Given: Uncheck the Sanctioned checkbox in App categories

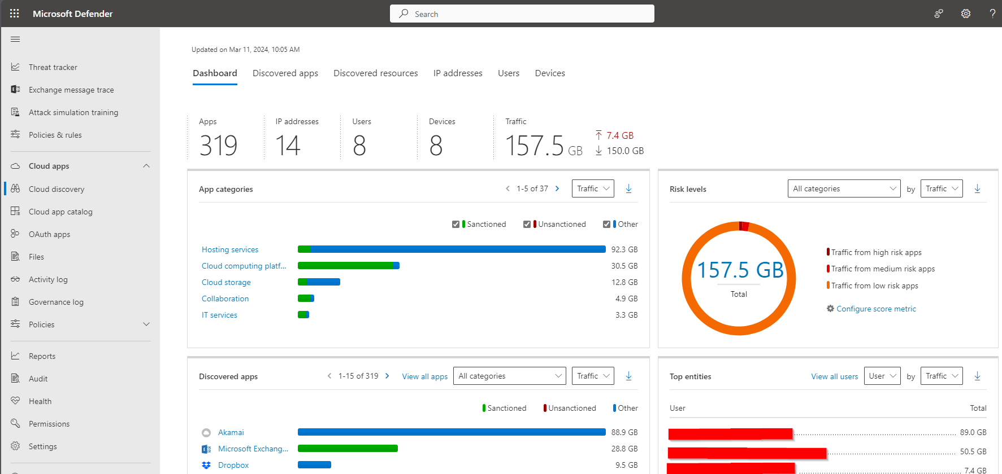Looking at the screenshot, I should [456, 224].
